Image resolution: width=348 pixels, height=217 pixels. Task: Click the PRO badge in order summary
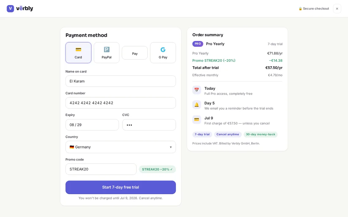198,44
